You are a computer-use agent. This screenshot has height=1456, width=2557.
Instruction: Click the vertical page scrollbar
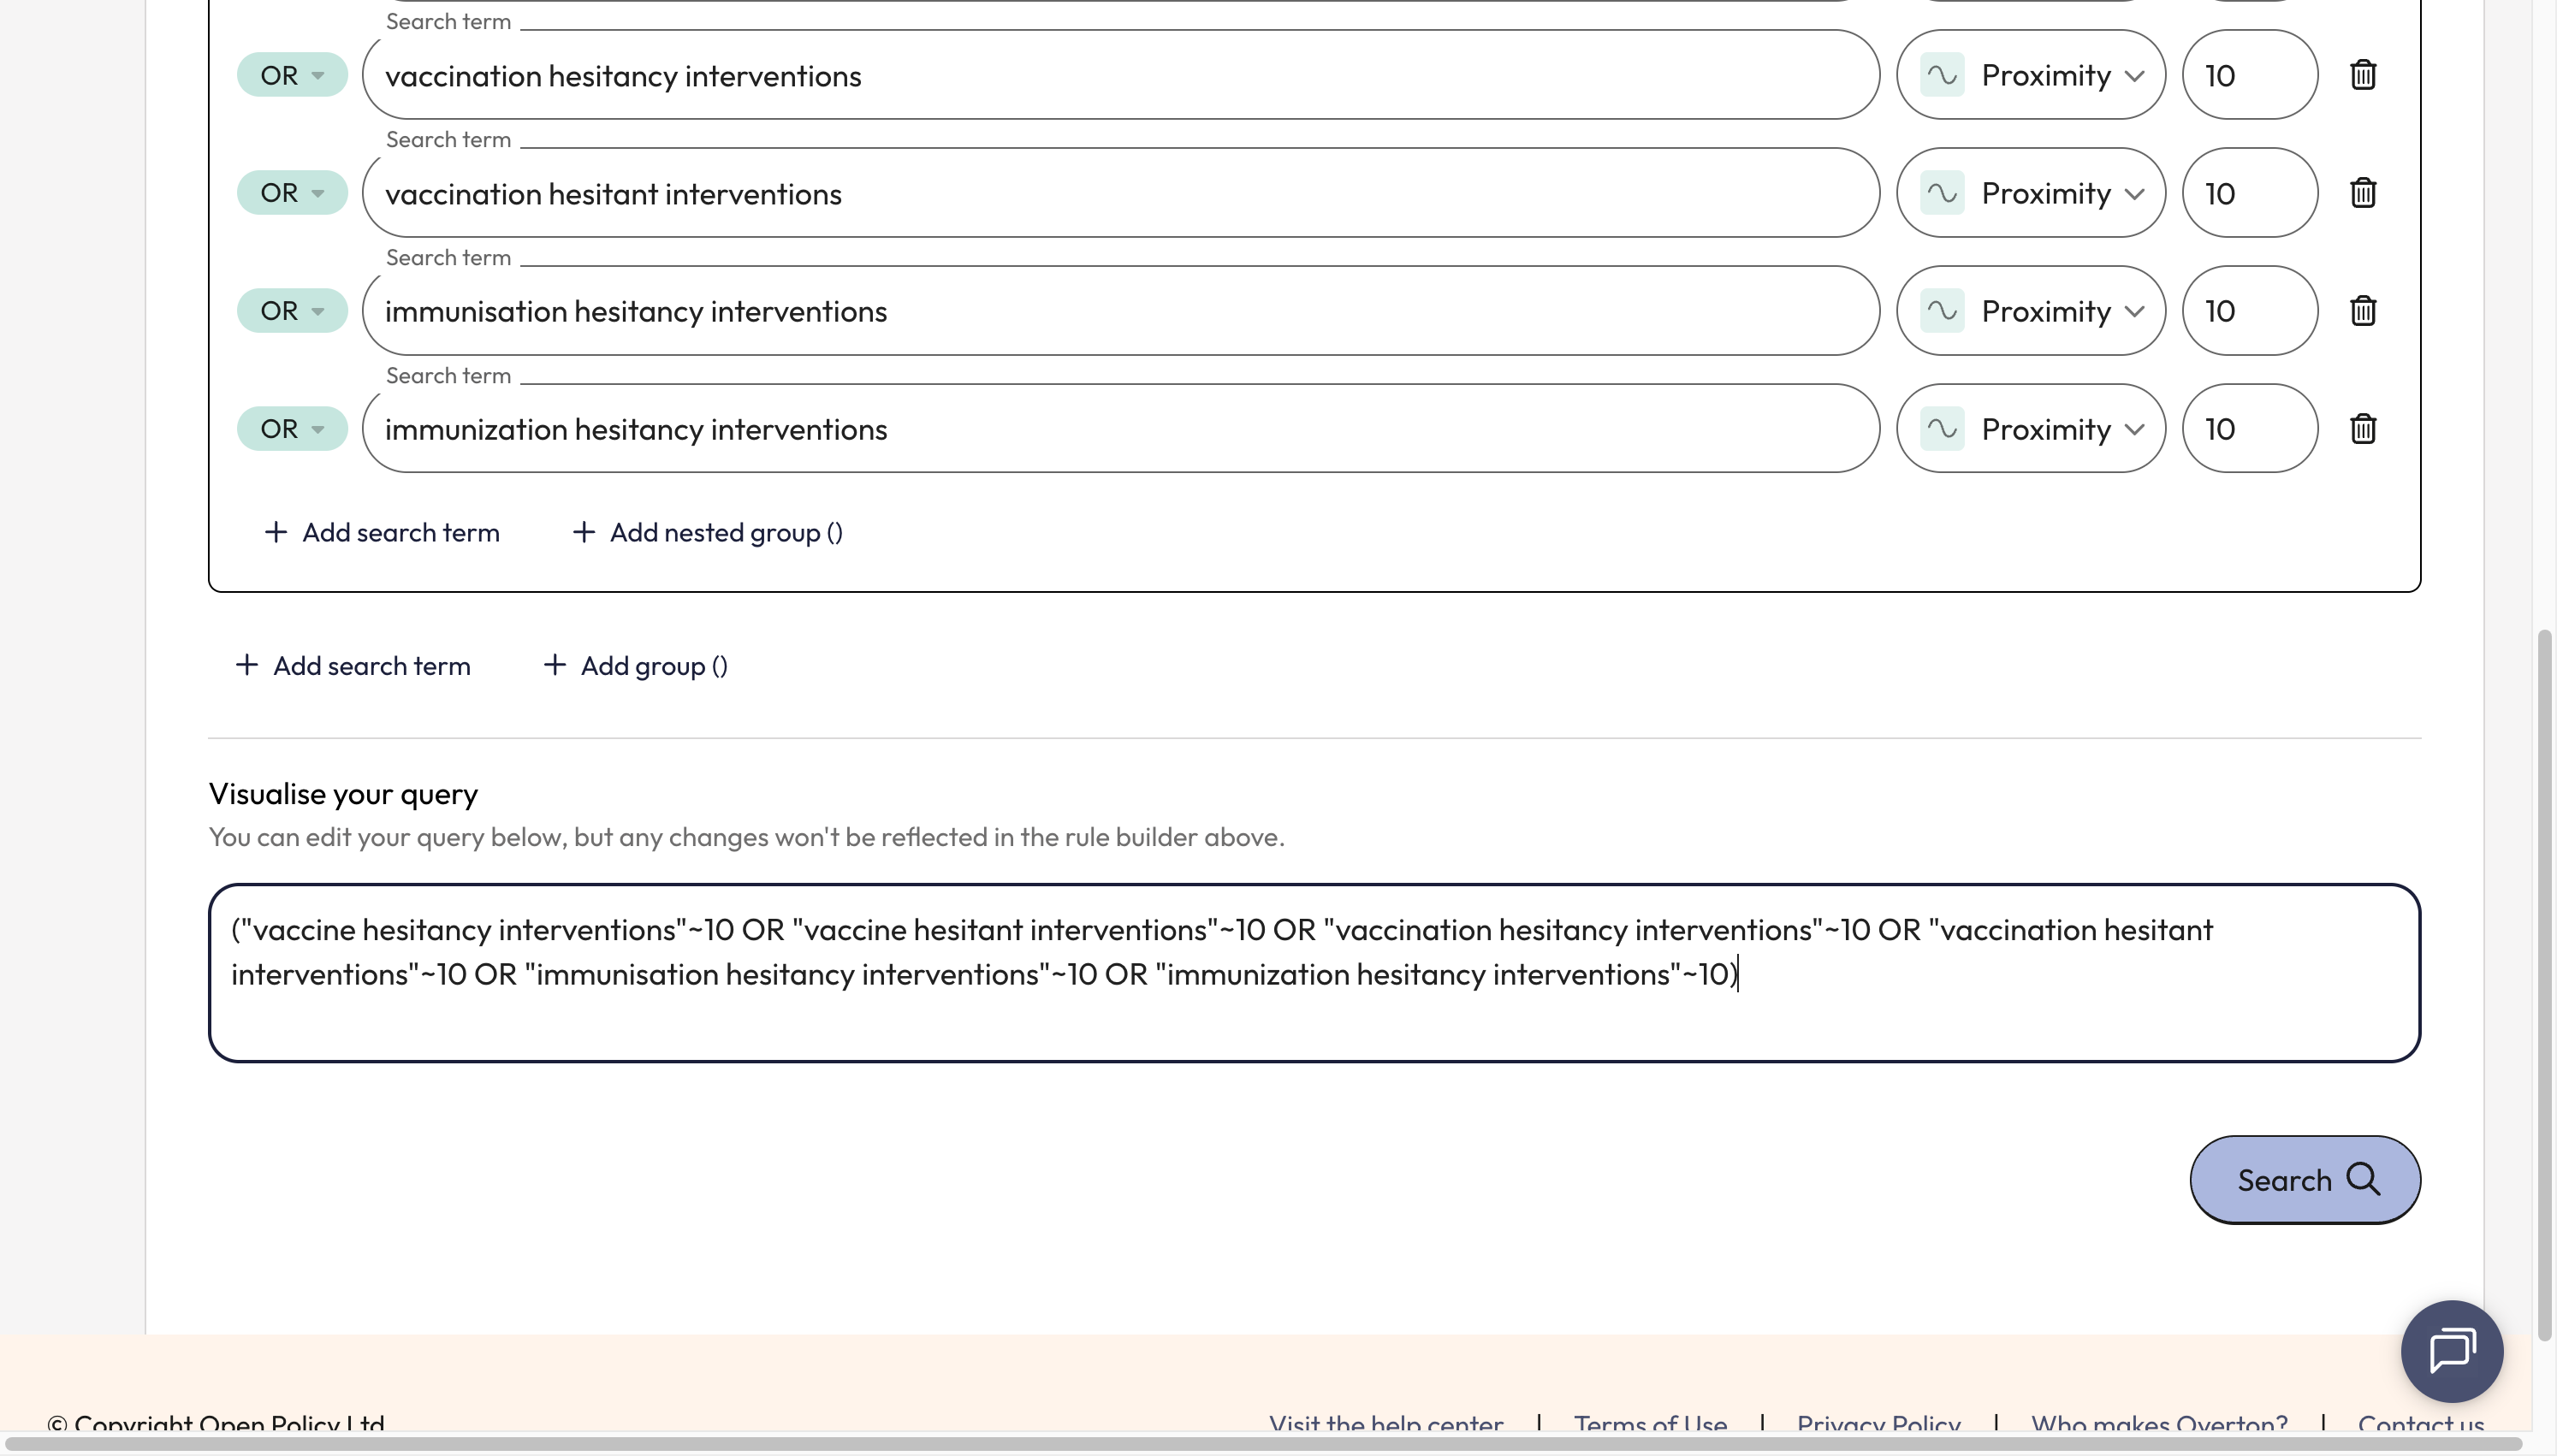(x=2545, y=985)
